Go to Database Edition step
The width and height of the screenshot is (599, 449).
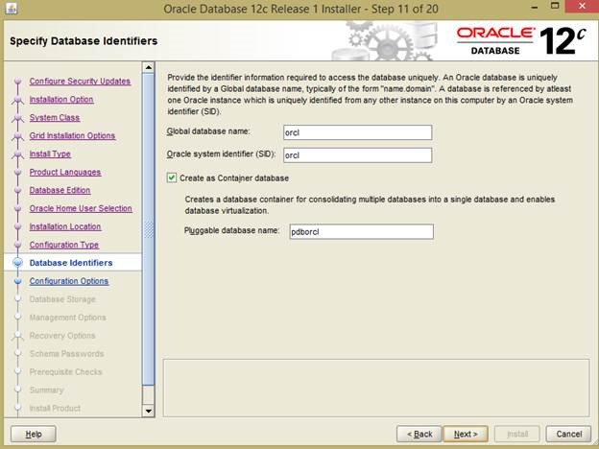60,190
